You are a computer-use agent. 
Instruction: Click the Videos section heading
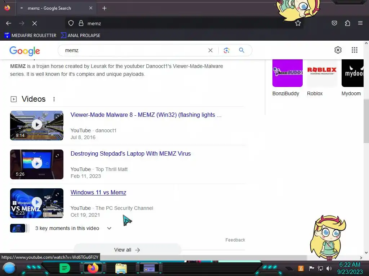[x=34, y=99]
